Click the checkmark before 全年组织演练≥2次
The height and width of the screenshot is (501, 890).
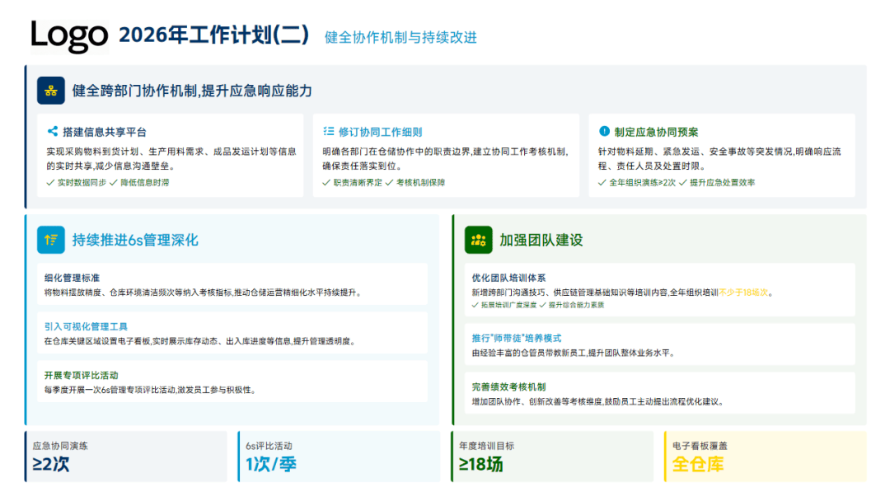602,183
